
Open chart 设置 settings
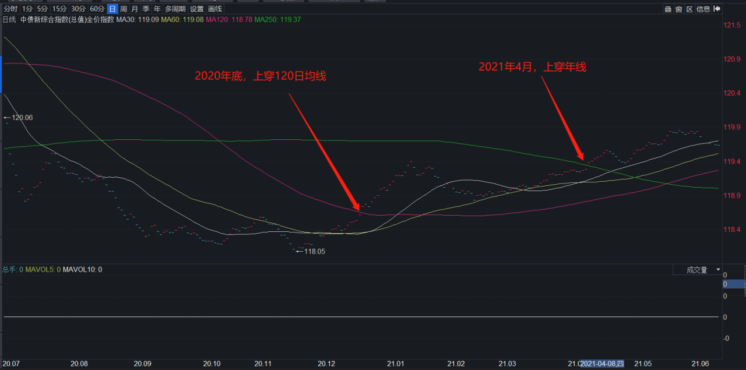pos(197,9)
